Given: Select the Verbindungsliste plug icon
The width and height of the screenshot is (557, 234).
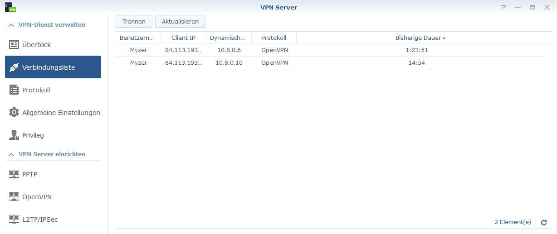Looking at the screenshot, I should 14,67.
